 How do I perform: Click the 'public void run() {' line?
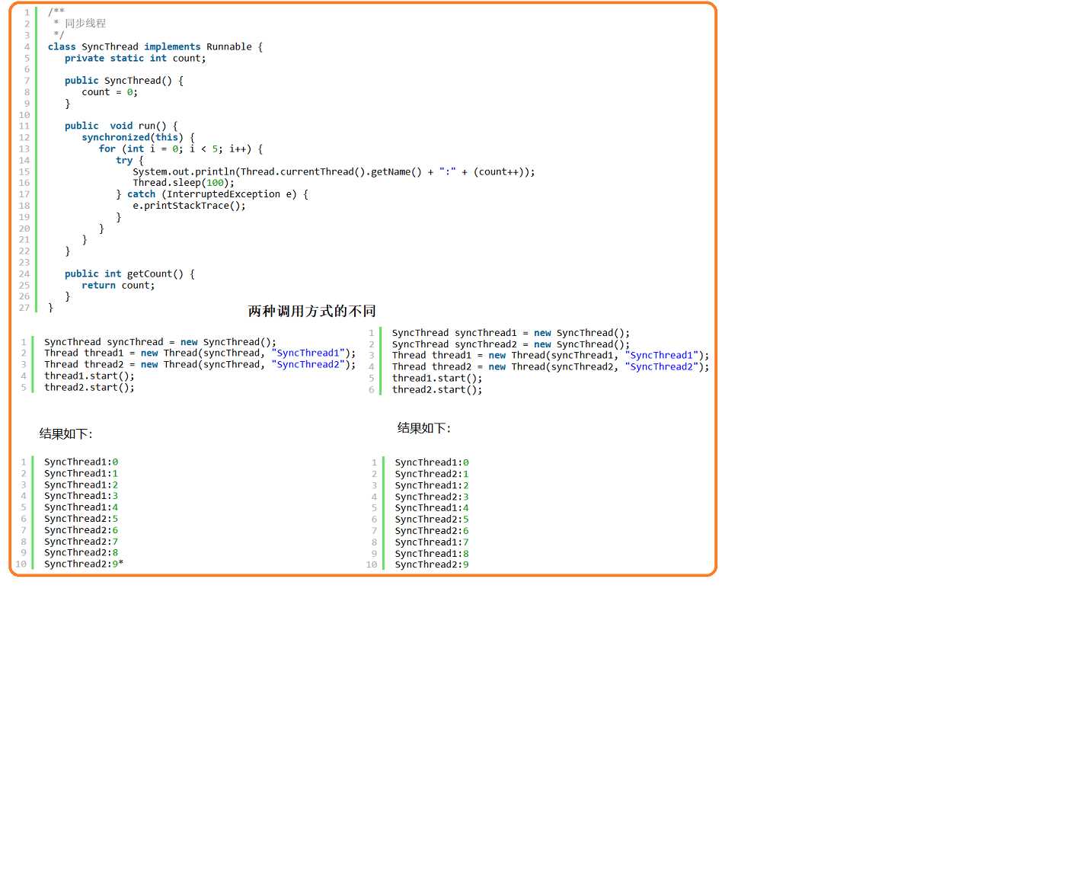[x=121, y=126]
